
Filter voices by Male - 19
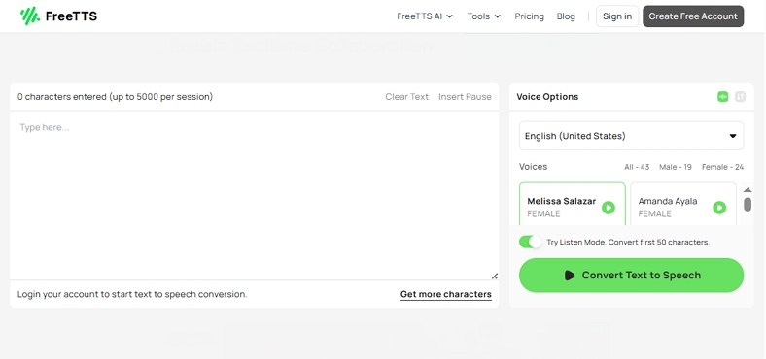point(676,167)
